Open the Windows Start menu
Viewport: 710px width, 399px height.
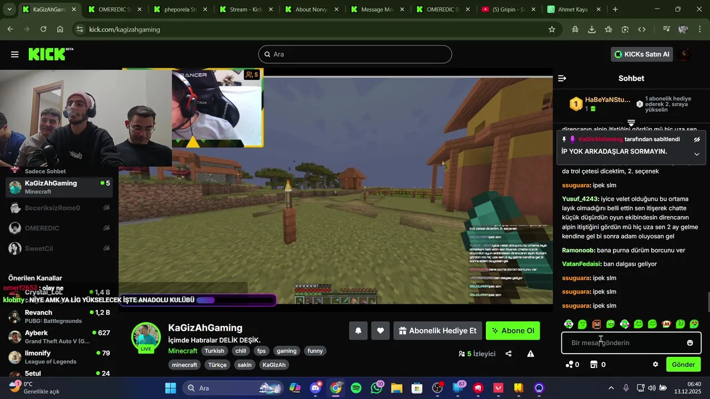tap(170, 388)
